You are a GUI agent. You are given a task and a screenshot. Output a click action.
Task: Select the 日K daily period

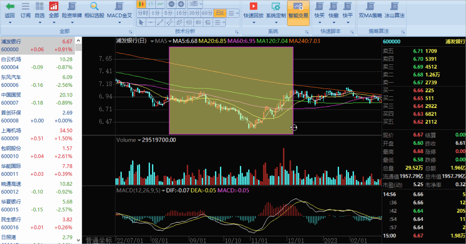pyautogui.click(x=220, y=13)
